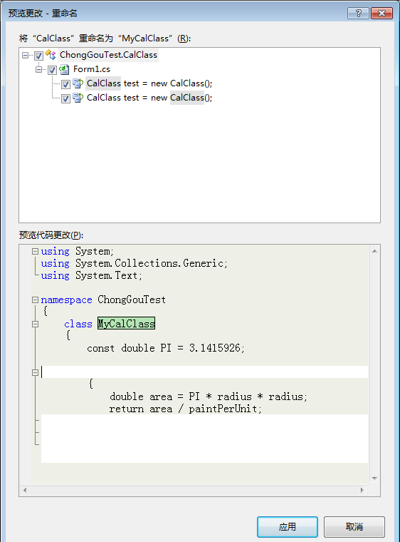
Task: Click the help question mark button in title bar
Action: [358, 13]
